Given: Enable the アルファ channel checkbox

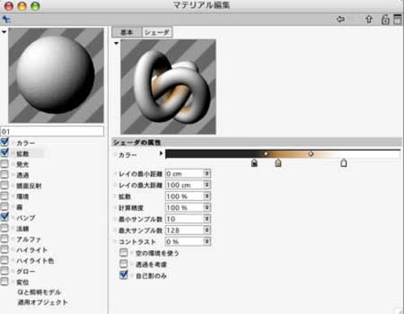Looking at the screenshot, I should tap(5, 239).
